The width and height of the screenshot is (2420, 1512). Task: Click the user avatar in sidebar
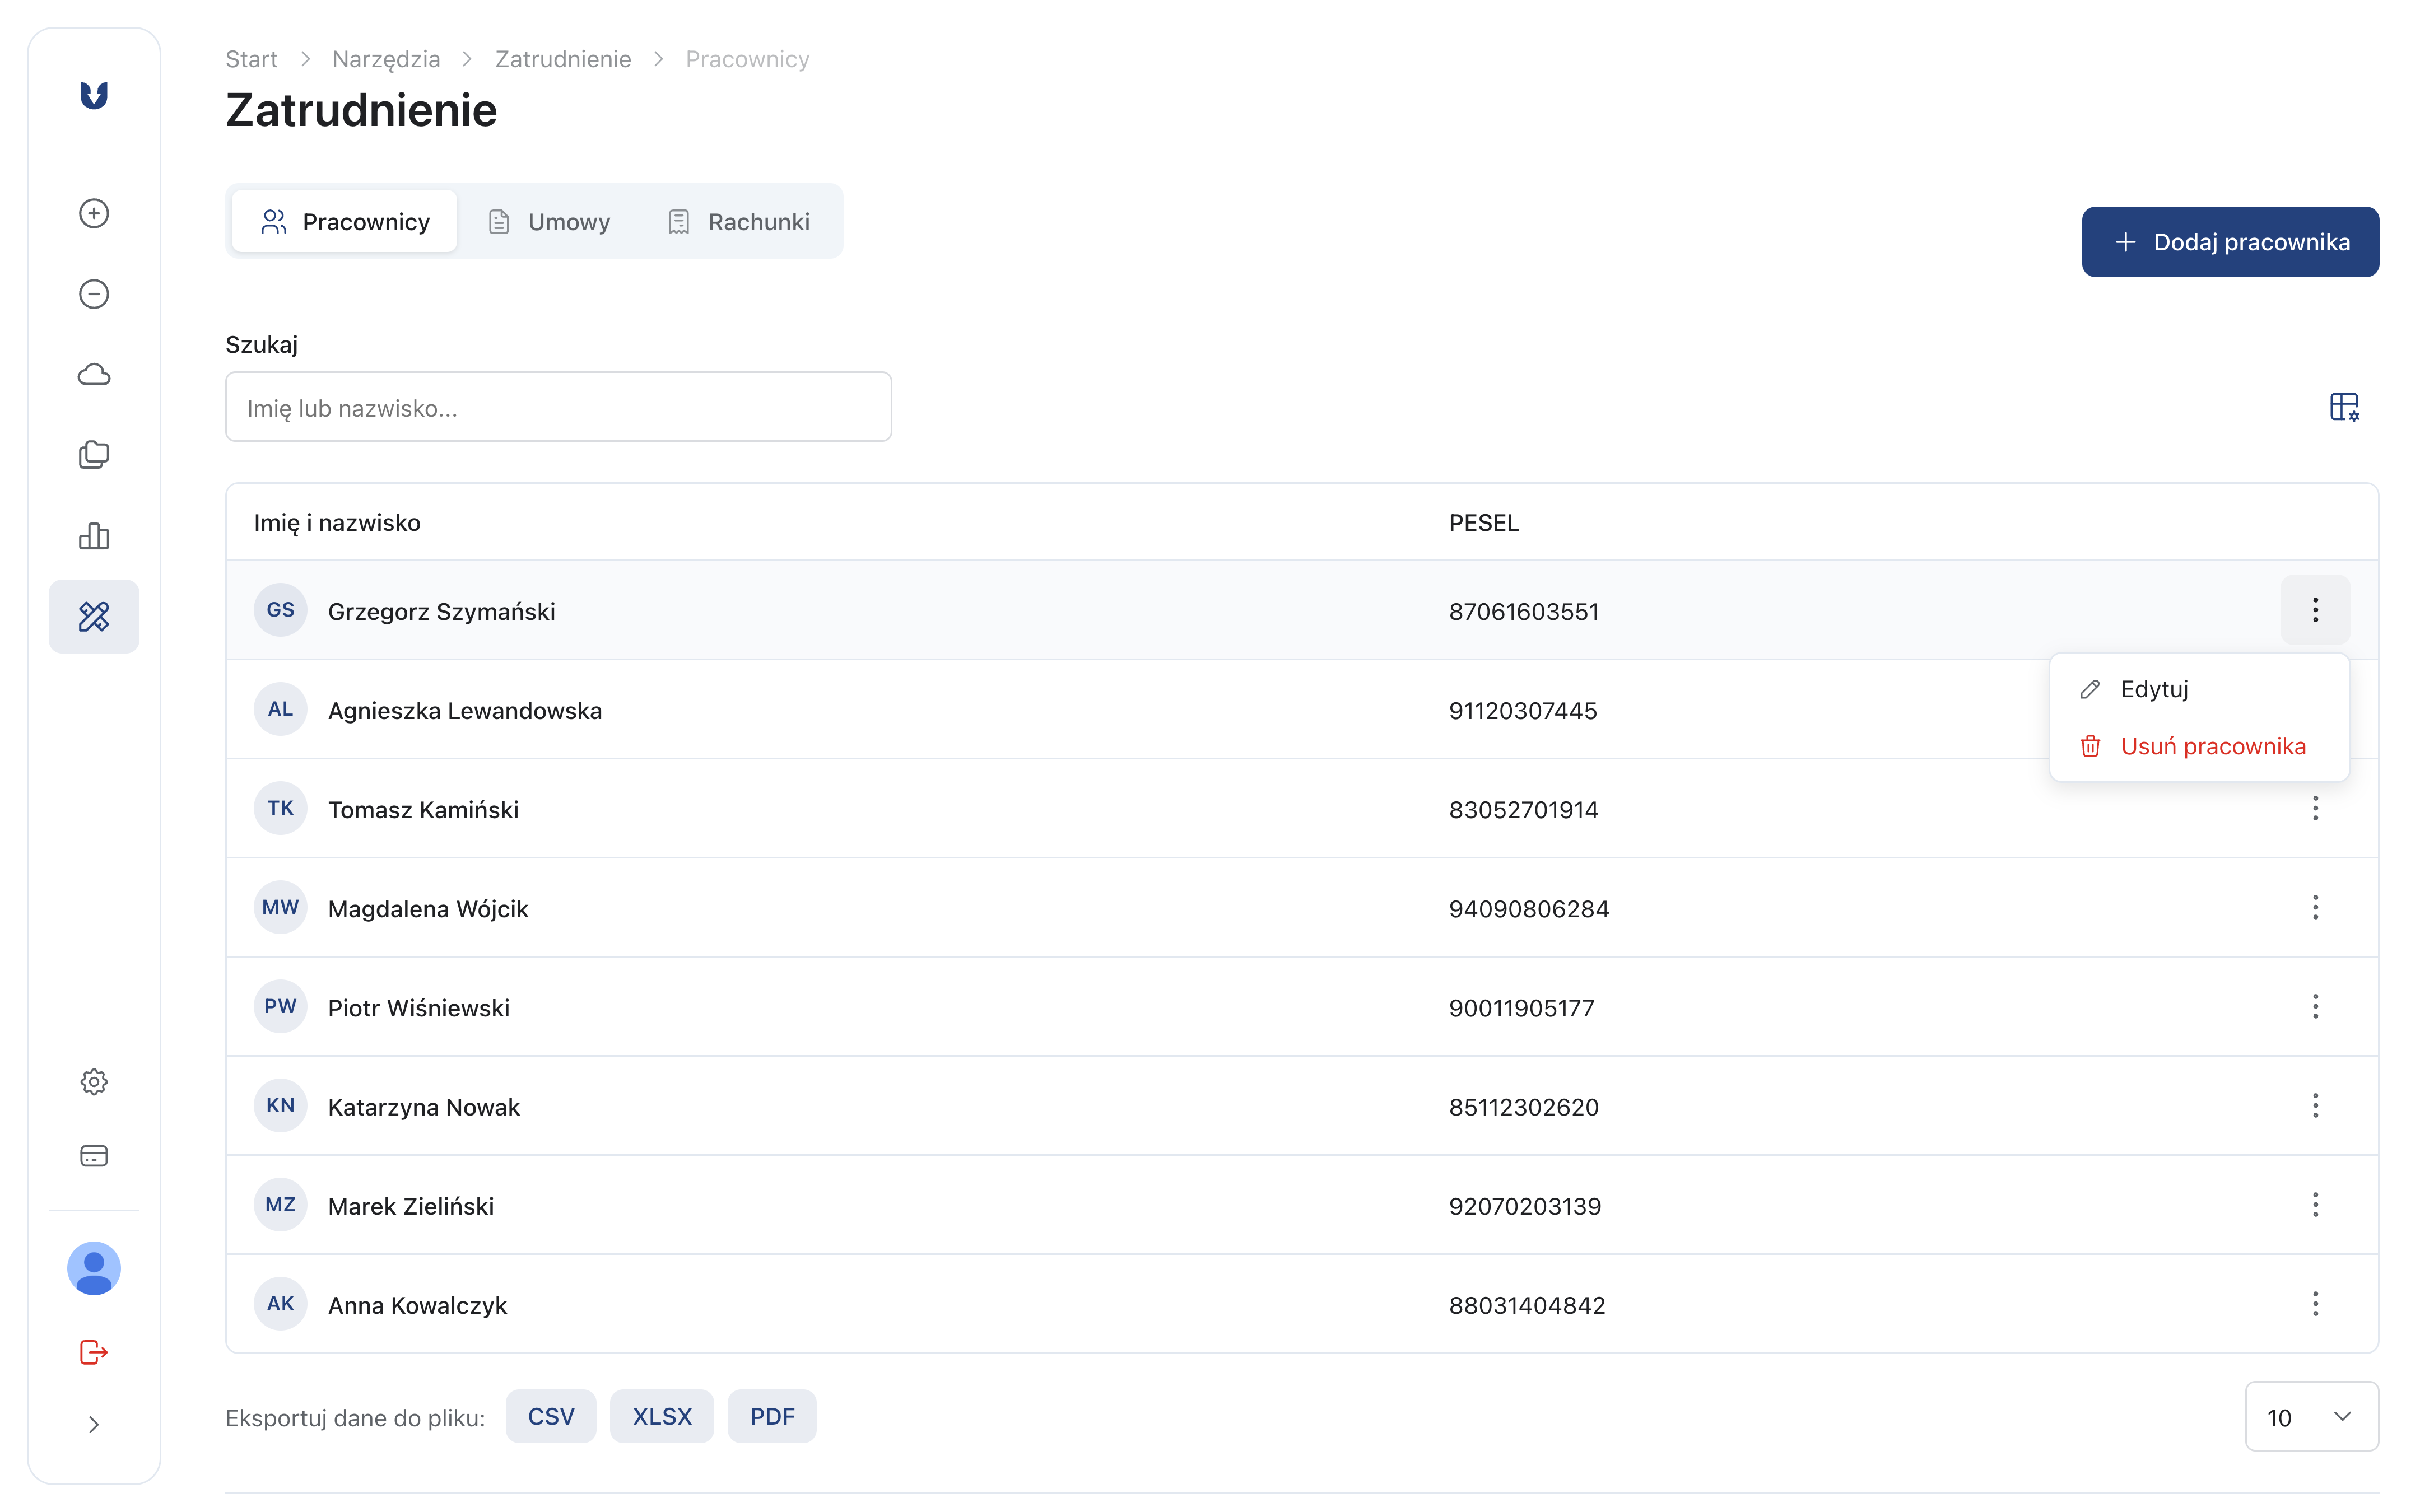pyautogui.click(x=94, y=1268)
